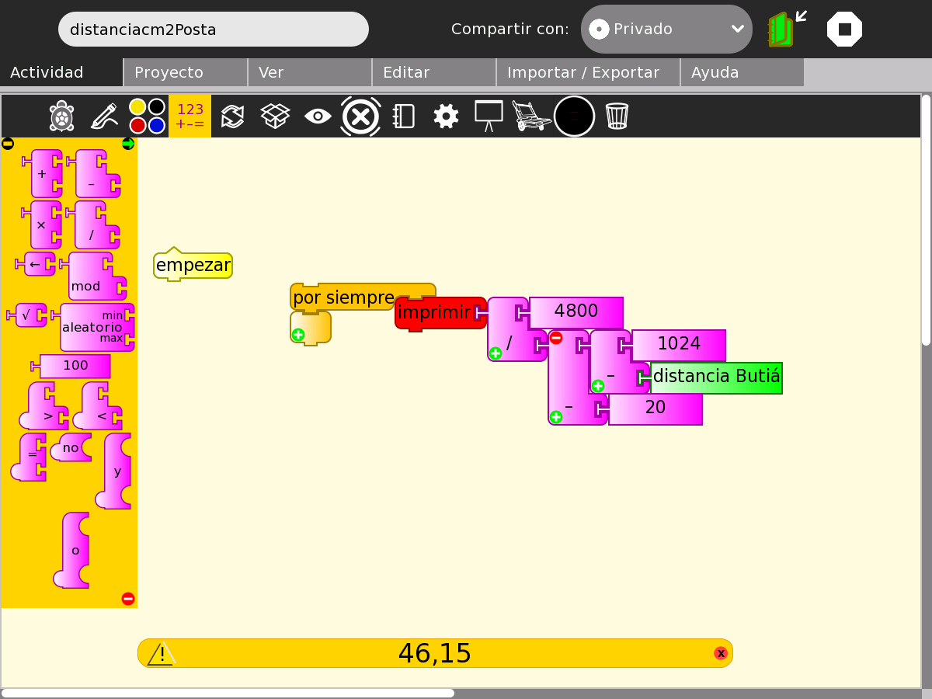Open the gear extras palette
Viewport: 932px width, 699px height.
(446, 116)
